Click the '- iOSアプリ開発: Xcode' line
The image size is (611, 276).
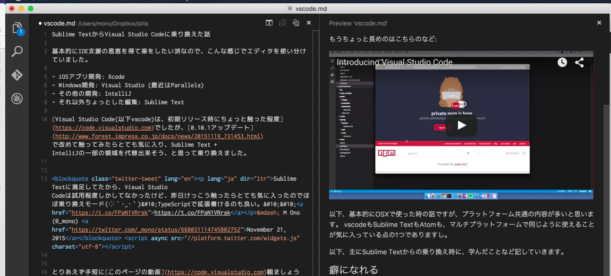pyautogui.click(x=88, y=77)
